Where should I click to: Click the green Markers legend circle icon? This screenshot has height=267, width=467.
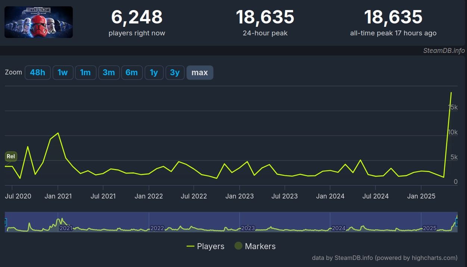point(238,246)
